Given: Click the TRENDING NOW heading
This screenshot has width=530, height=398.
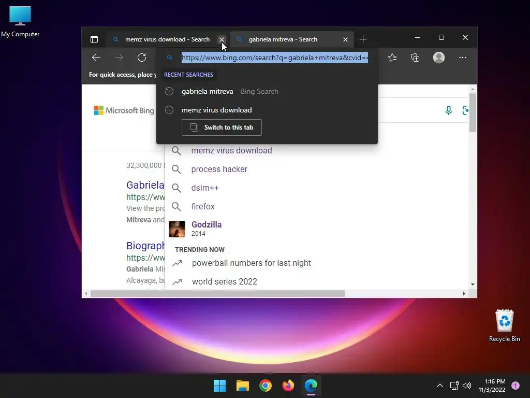Looking at the screenshot, I should click(200, 249).
